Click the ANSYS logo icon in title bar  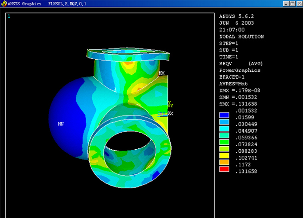pyautogui.click(x=4, y=3)
